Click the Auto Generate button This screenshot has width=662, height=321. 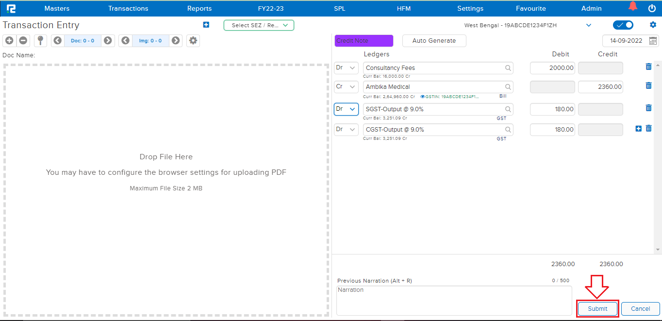click(x=434, y=41)
